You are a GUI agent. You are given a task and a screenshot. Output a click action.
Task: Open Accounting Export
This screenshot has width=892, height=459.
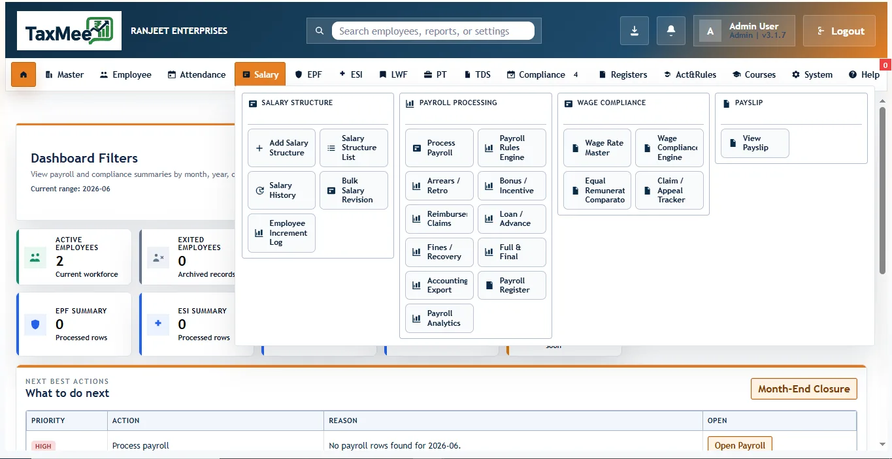click(439, 285)
